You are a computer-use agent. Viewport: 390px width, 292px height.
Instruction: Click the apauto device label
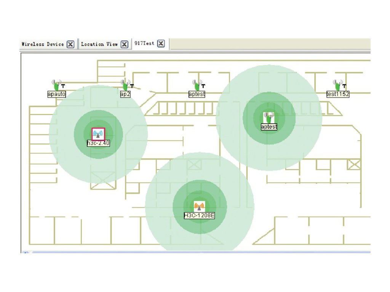tap(56, 94)
